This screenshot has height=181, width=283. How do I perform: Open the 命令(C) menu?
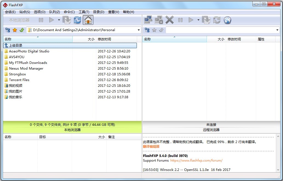69,12
